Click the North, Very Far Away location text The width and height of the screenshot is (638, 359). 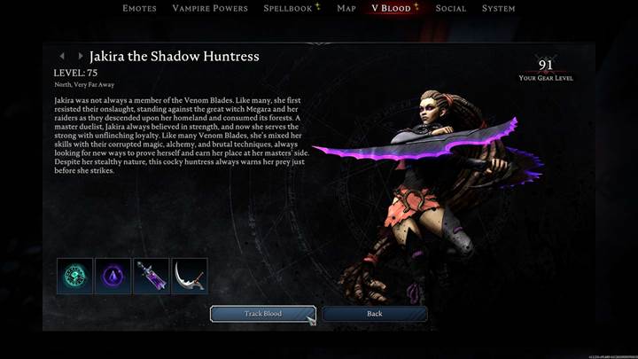[x=84, y=85]
